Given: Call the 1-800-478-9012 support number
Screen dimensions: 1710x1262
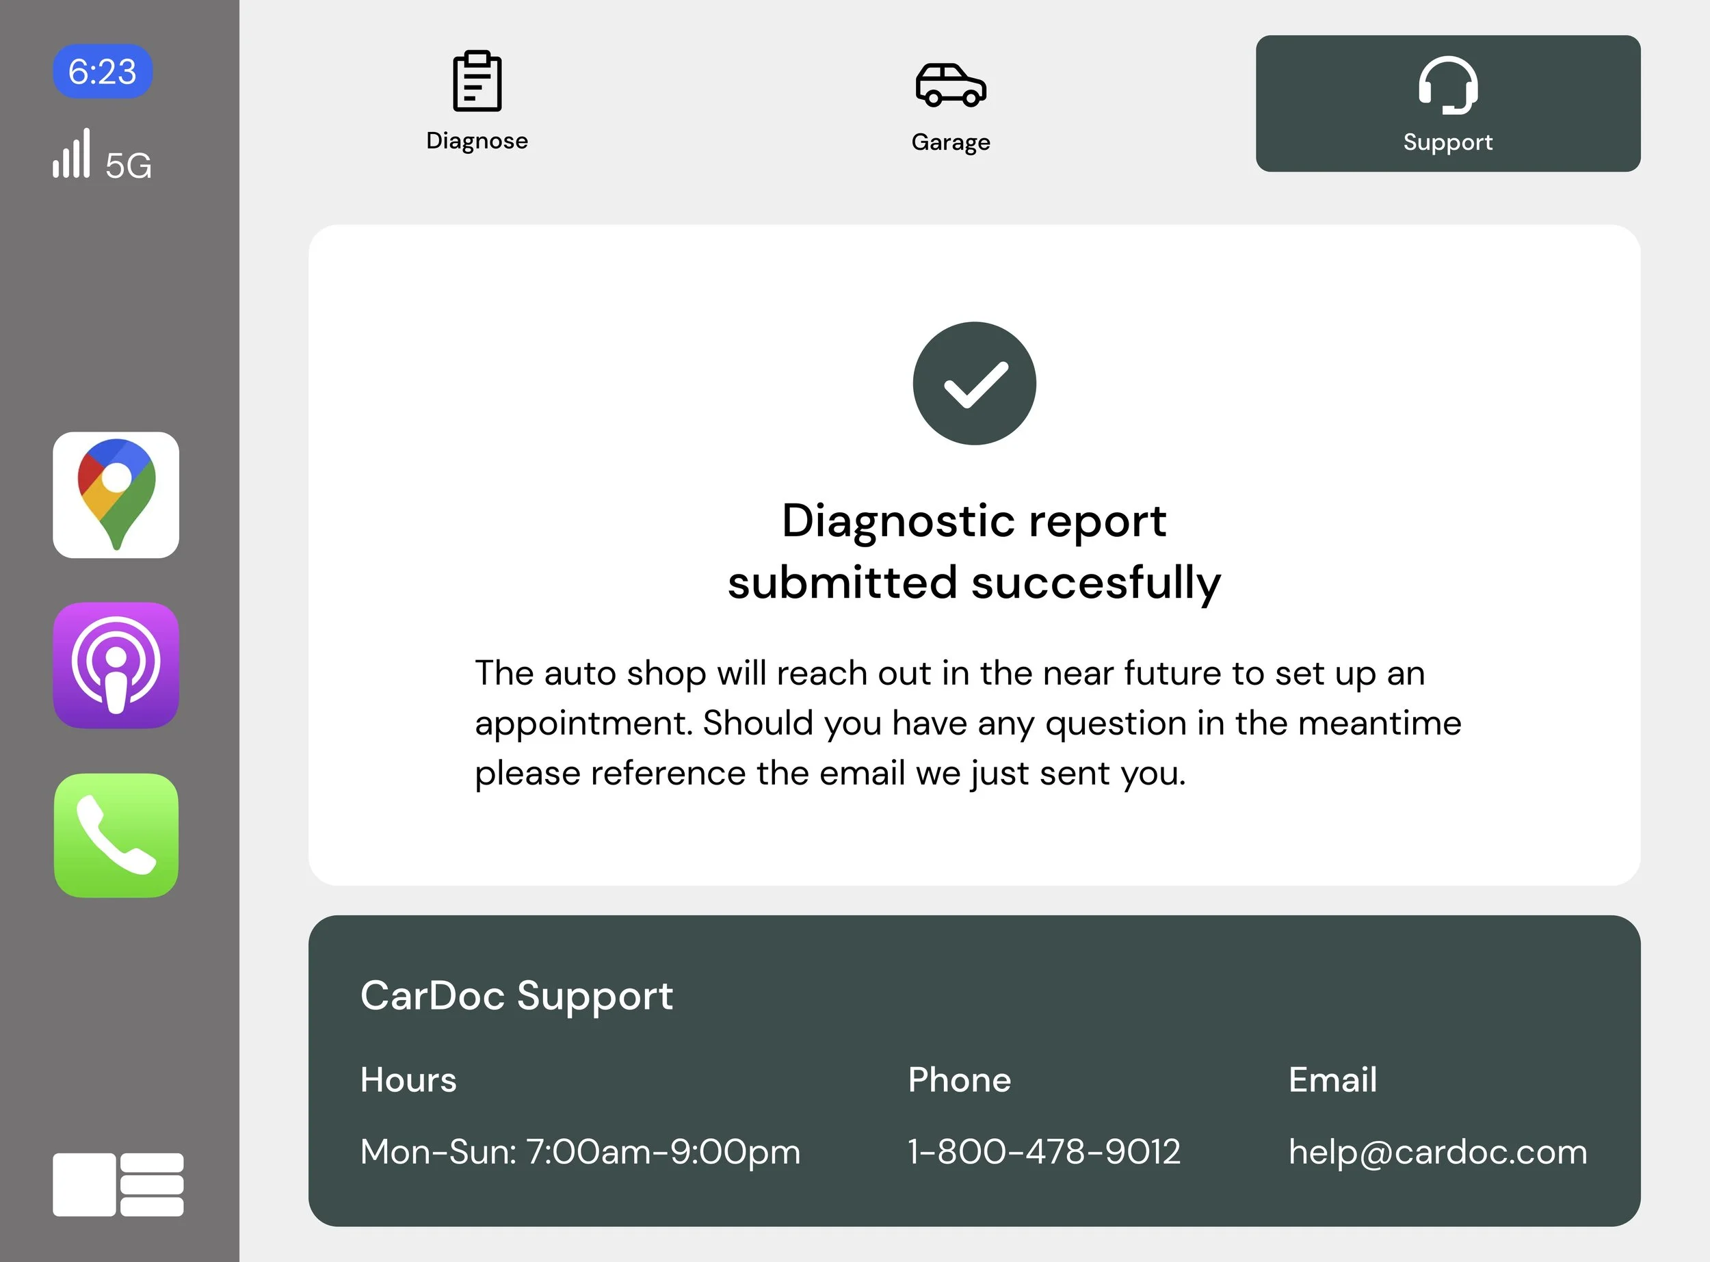Looking at the screenshot, I should [x=1044, y=1152].
